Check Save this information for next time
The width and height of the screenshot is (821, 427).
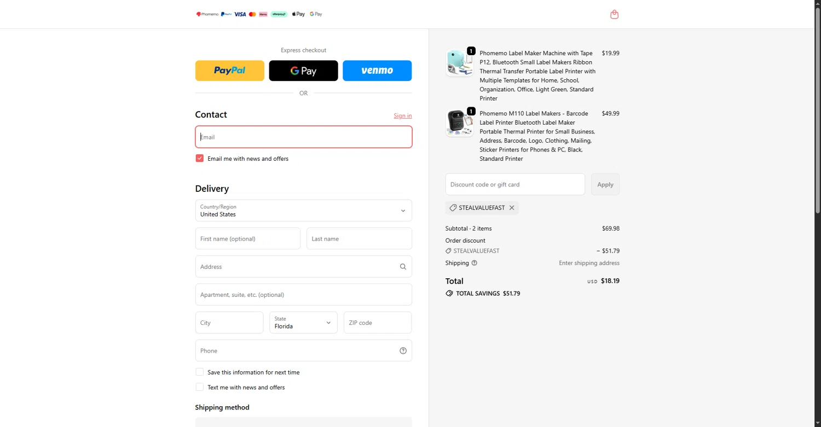tap(200, 372)
